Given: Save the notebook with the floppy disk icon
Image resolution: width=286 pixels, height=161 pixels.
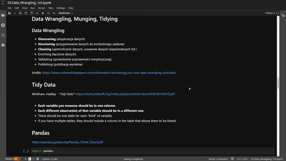Looking at the screenshot, I should click(9, 13).
